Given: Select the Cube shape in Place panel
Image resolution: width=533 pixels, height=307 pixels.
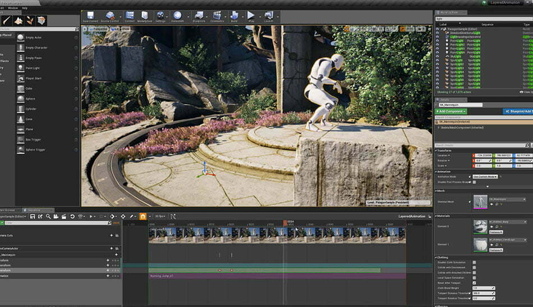Looking at the screenshot, I should 47,89.
